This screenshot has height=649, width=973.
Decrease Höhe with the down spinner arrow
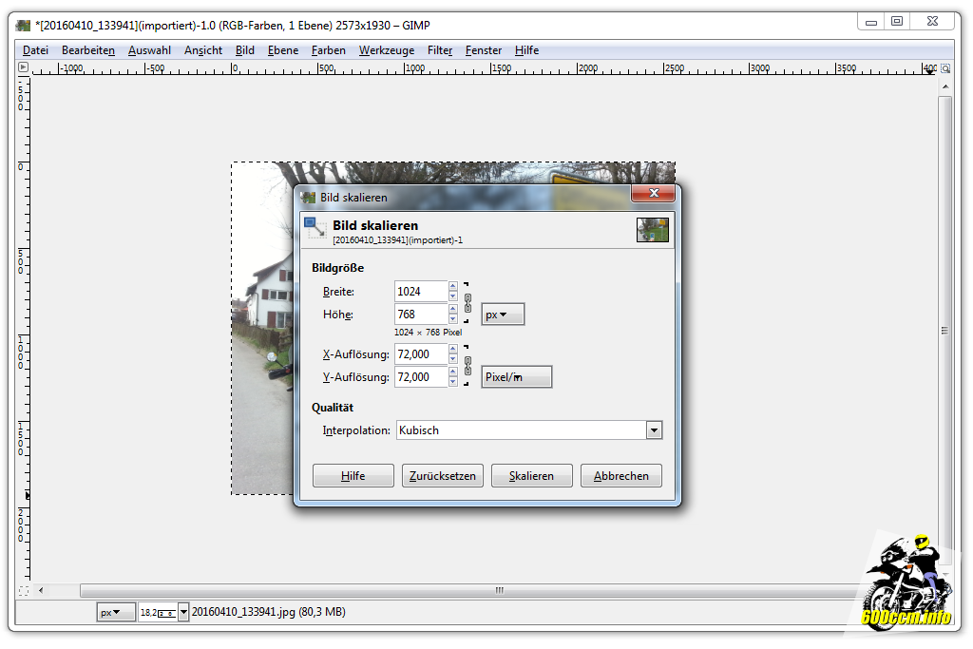click(x=453, y=319)
